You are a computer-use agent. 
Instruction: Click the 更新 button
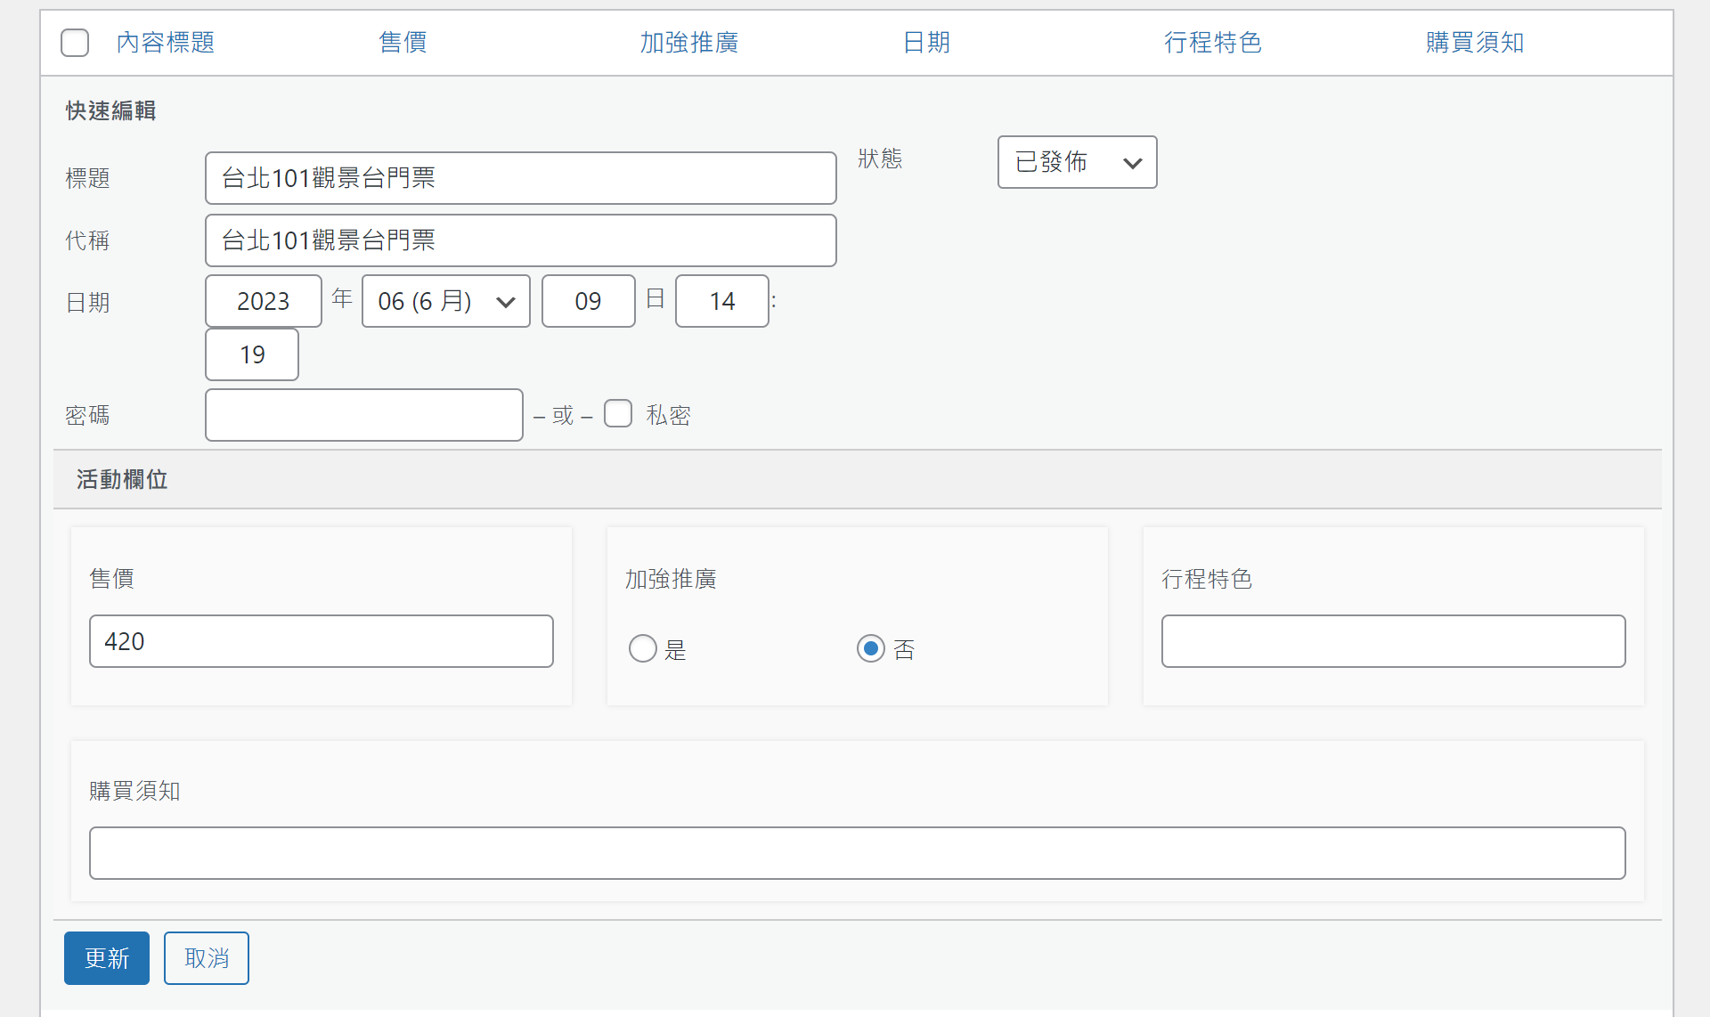click(x=107, y=958)
